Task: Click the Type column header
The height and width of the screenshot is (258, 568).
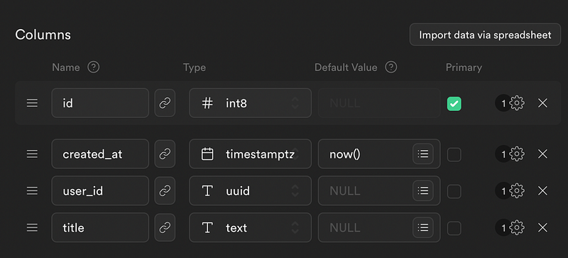Action: [x=194, y=68]
